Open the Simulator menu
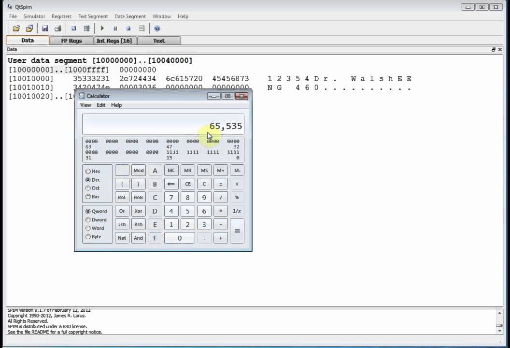The height and width of the screenshot is (348, 510). coord(34,16)
